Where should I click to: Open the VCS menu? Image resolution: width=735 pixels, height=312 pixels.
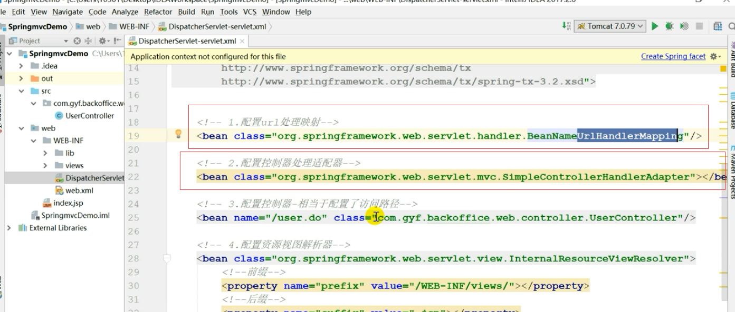point(250,12)
